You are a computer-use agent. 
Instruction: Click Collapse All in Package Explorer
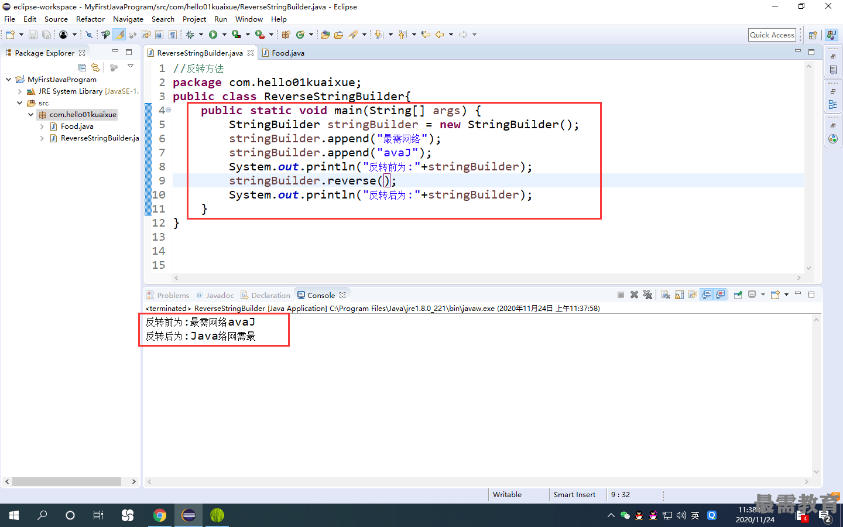coord(82,67)
